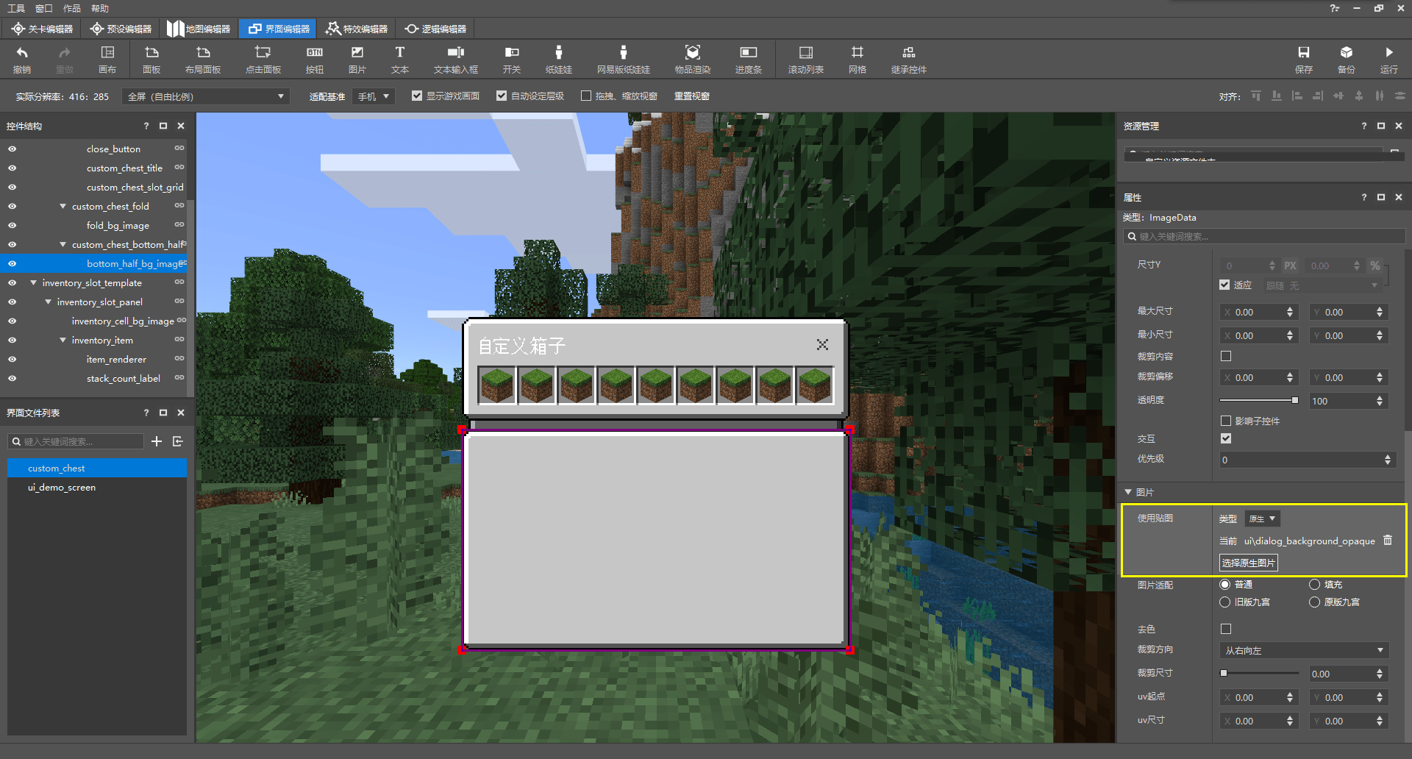Insert a text input box (文本输入框)
This screenshot has height=759, width=1412.
(456, 59)
